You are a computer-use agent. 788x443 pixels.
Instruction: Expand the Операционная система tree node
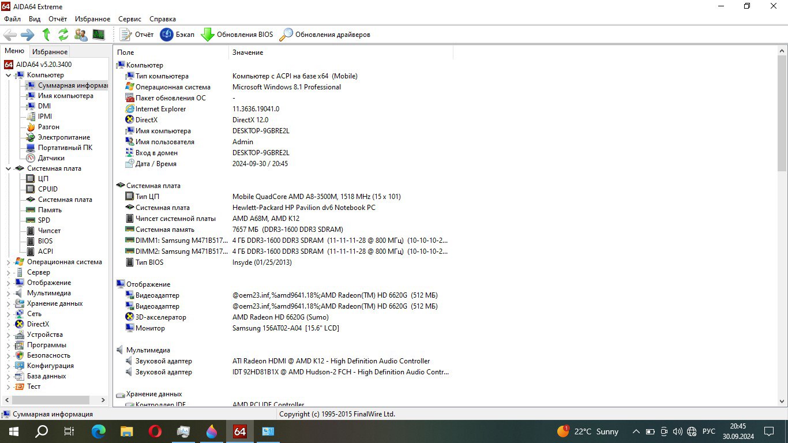(8, 262)
